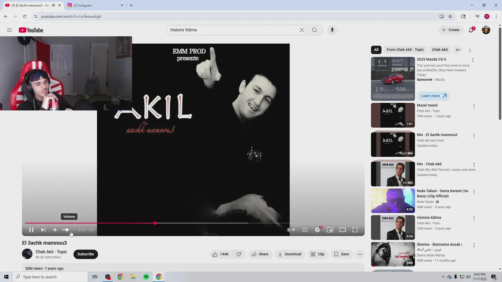Open YouTube notifications bell
The image size is (502, 282).
click(x=471, y=30)
